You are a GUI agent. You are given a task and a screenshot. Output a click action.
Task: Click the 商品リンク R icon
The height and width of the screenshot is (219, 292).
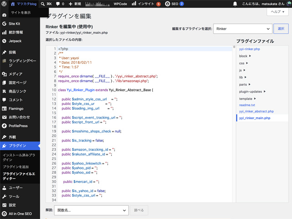pos(4,91)
